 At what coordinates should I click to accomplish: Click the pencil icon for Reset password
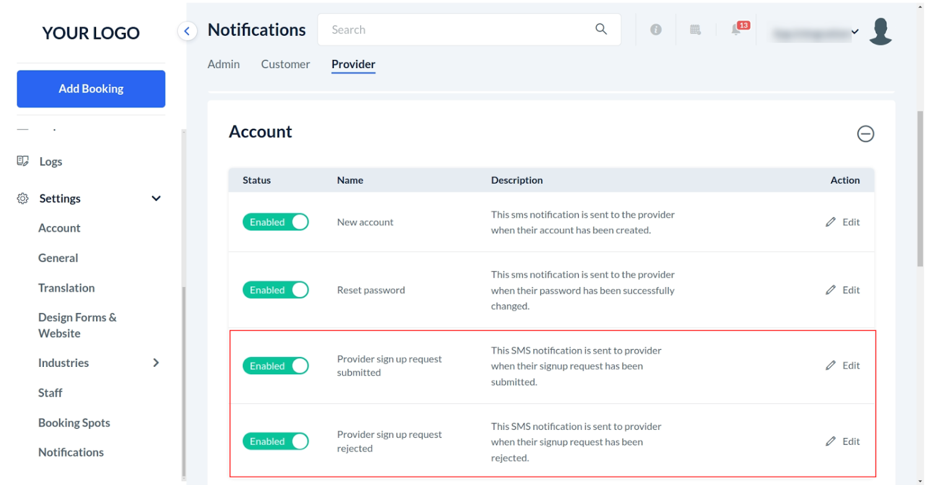click(x=831, y=290)
